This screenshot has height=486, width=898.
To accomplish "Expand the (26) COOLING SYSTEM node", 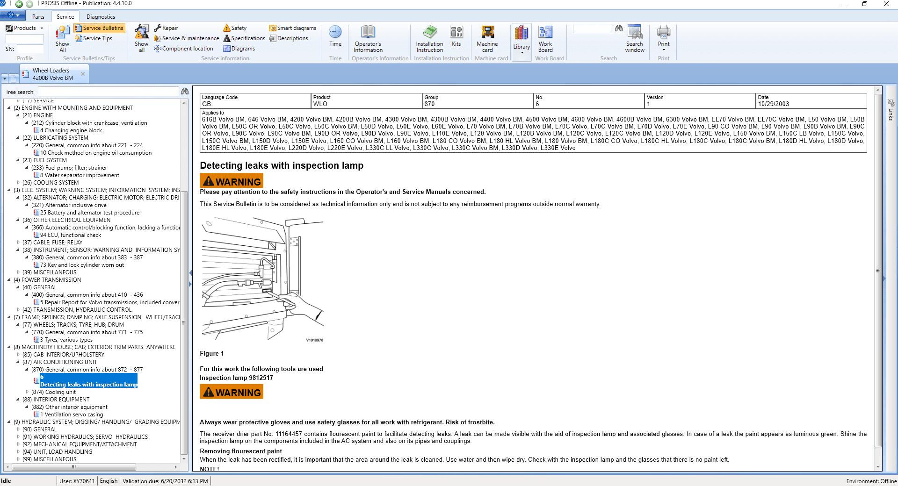I will 18,183.
